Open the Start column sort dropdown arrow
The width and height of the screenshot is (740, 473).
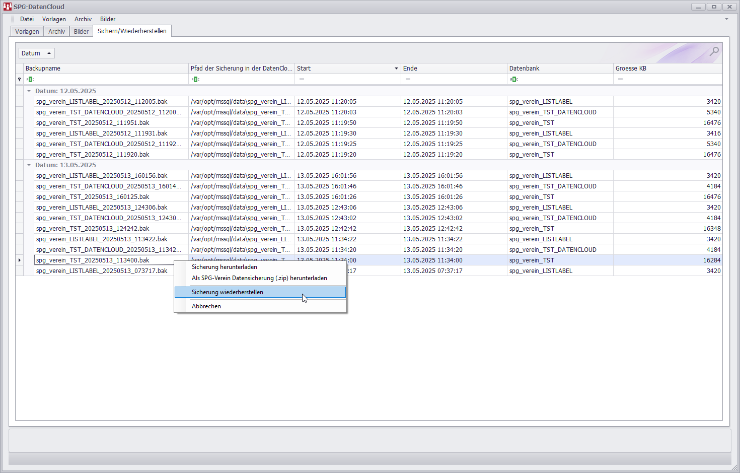tap(396, 69)
